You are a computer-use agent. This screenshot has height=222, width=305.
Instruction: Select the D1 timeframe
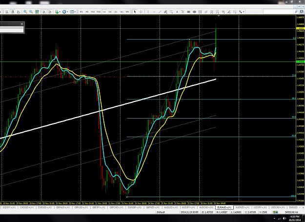point(116,12)
